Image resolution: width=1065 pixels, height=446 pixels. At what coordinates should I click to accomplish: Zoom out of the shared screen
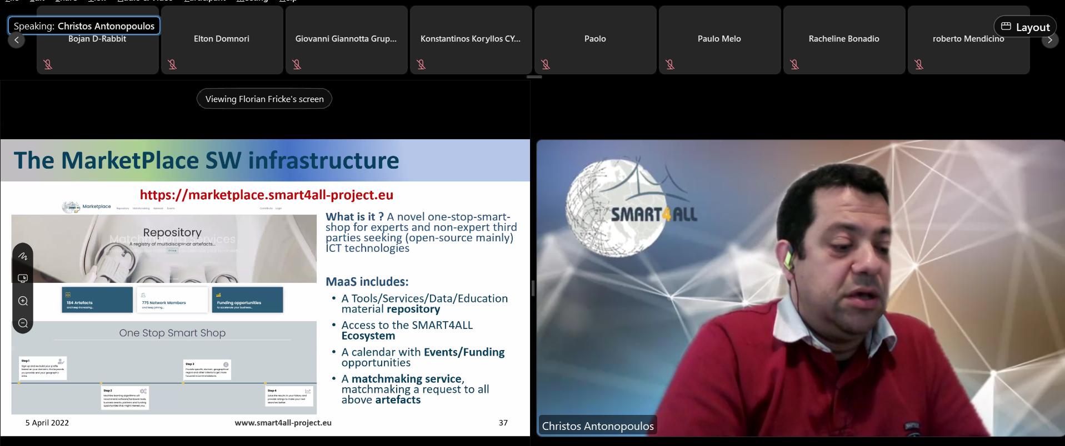point(23,323)
